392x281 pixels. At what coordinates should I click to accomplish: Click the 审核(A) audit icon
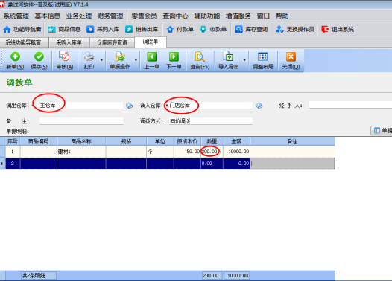click(x=65, y=56)
